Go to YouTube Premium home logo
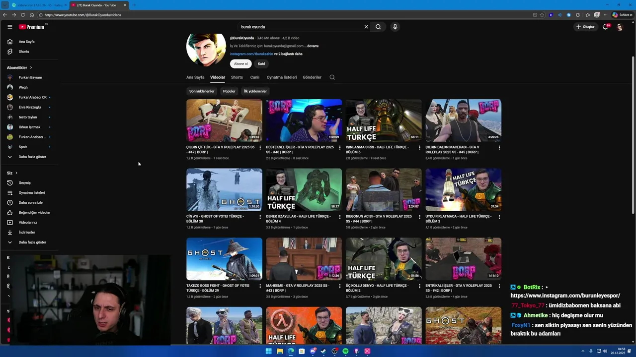This screenshot has width=636, height=357. click(32, 27)
